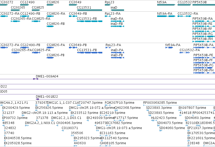Select protein inaD-PA
This screenshot has height=147, width=215.
click(117, 53)
